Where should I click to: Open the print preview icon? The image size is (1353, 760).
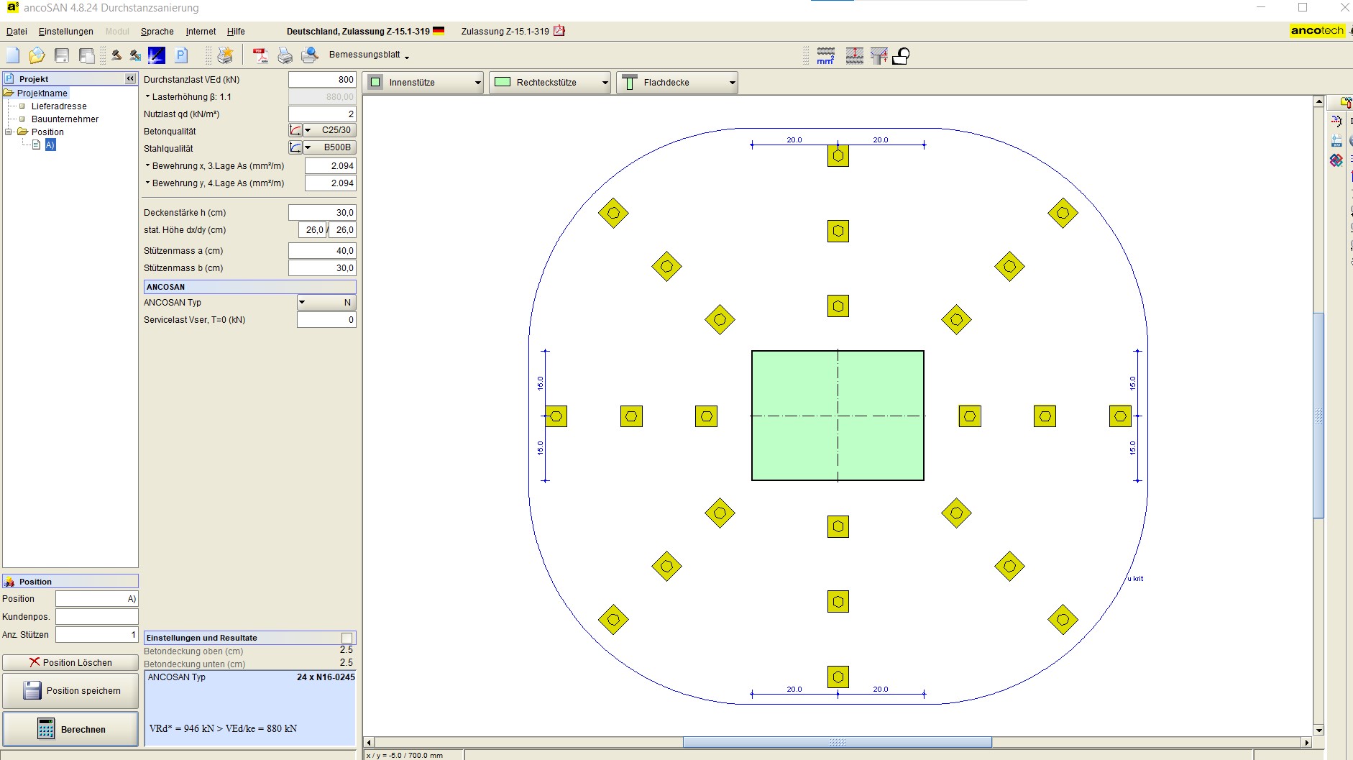coord(310,55)
